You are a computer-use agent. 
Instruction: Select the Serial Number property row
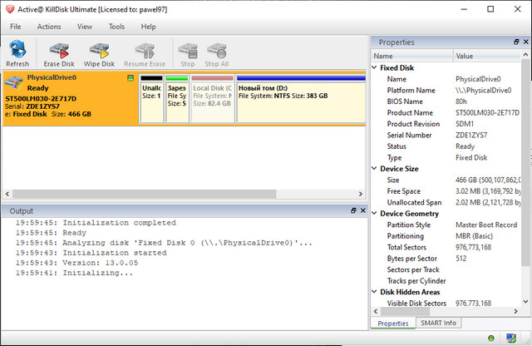[446, 135]
